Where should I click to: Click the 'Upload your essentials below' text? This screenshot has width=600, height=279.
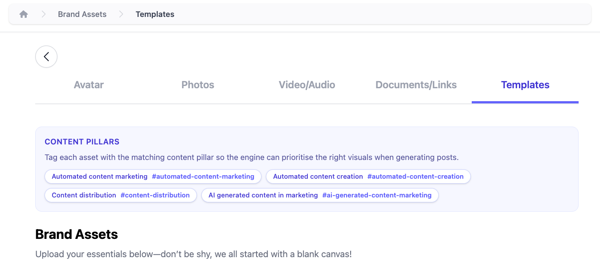pos(193,254)
